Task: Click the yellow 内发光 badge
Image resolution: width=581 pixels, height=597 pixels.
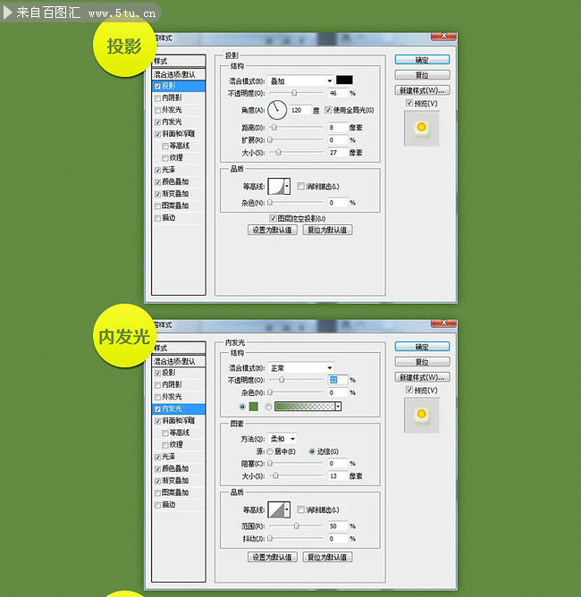Action: pyautogui.click(x=123, y=337)
